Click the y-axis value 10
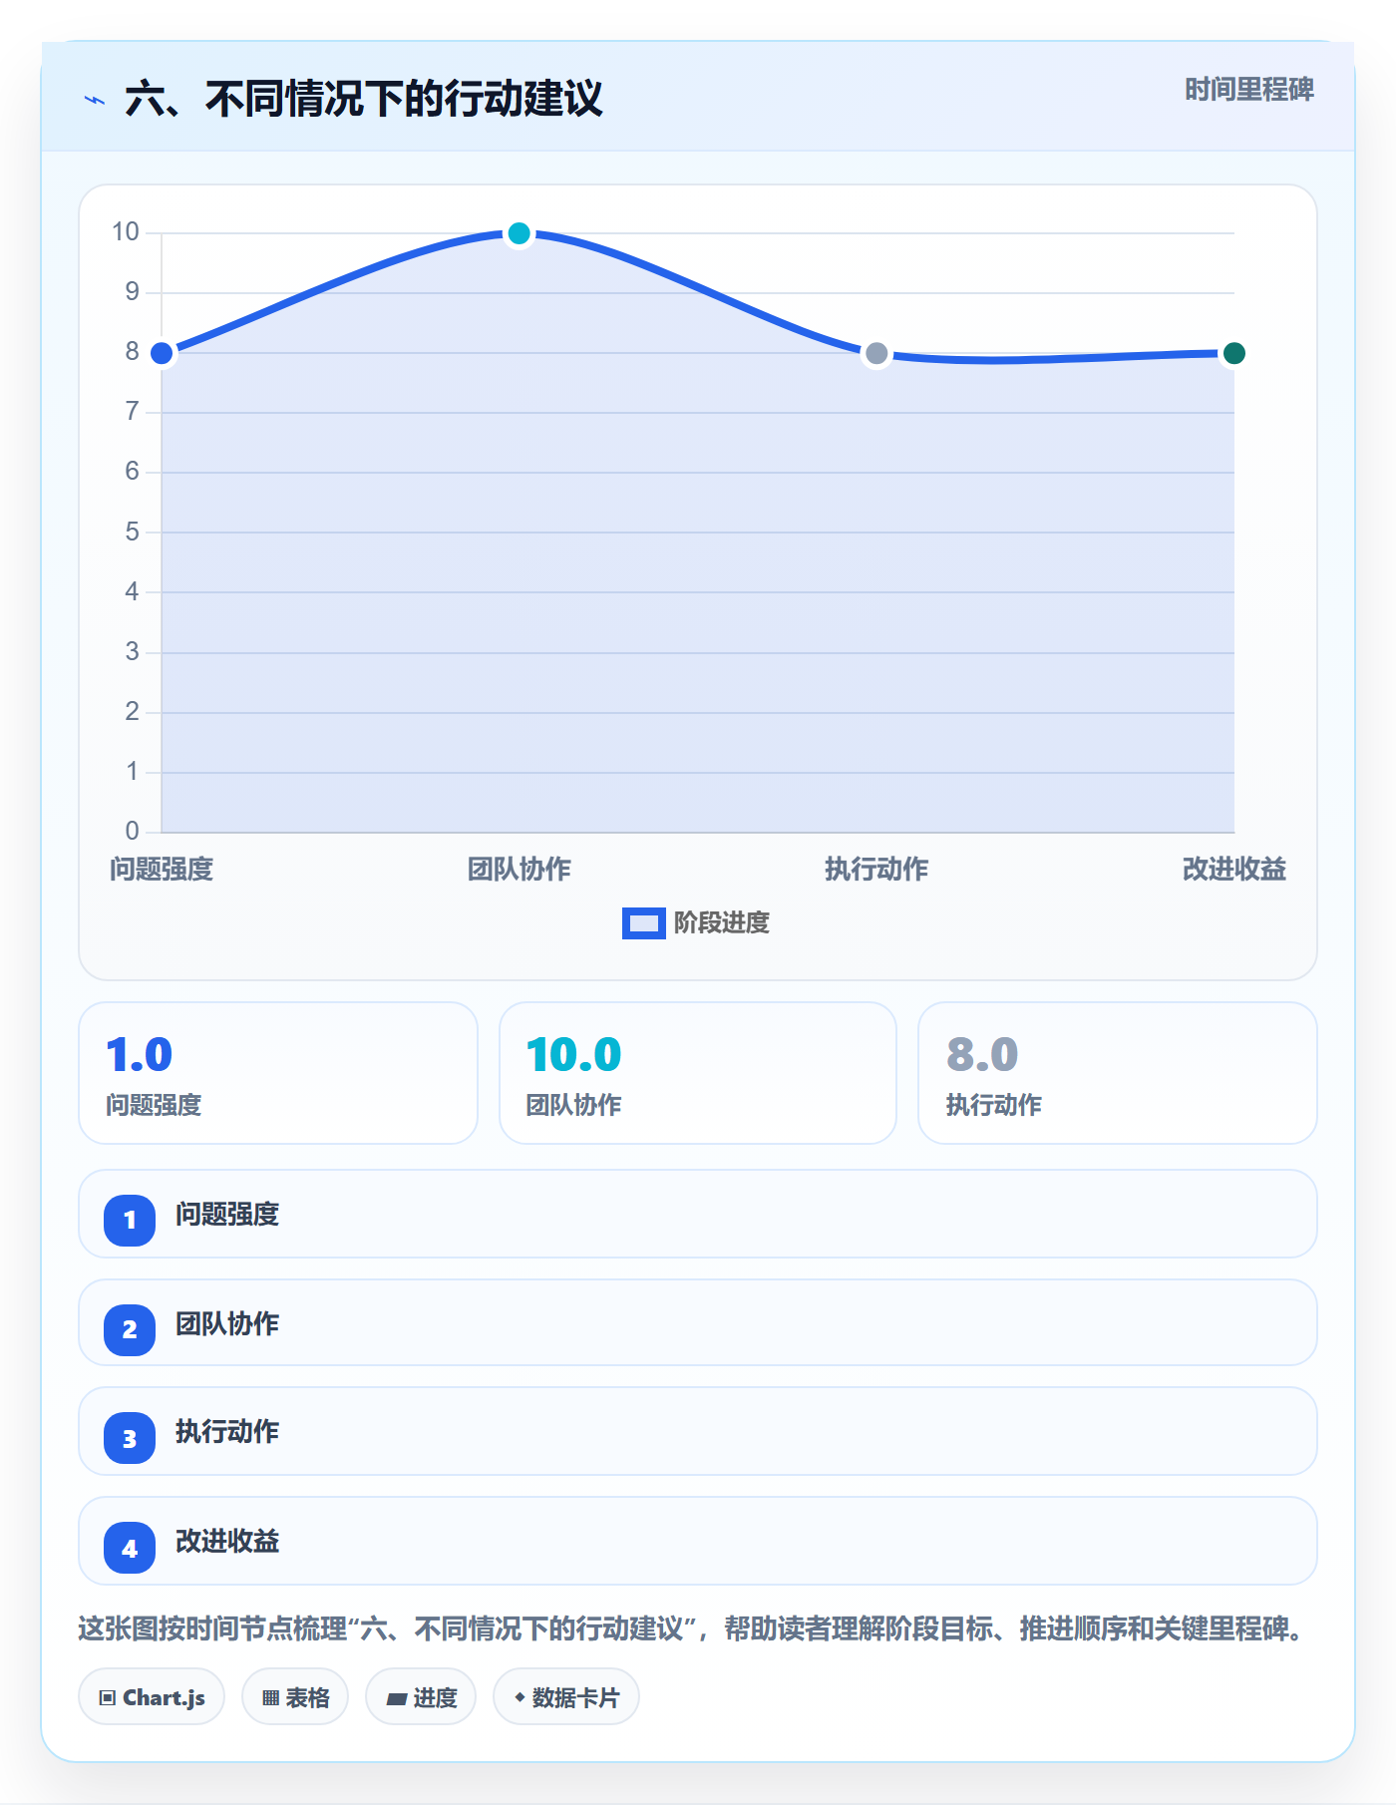Screen dimensions: 1396x1805 tap(126, 232)
